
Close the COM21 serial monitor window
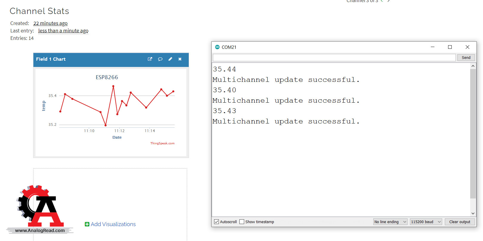tap(467, 47)
